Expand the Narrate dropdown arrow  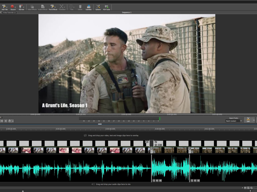(x=24, y=7)
